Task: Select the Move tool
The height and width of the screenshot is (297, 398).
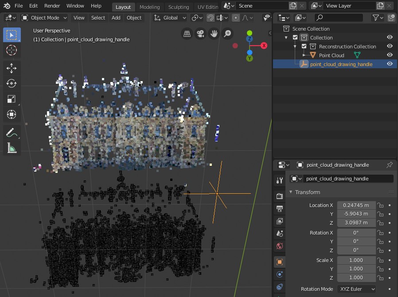Action: point(12,68)
